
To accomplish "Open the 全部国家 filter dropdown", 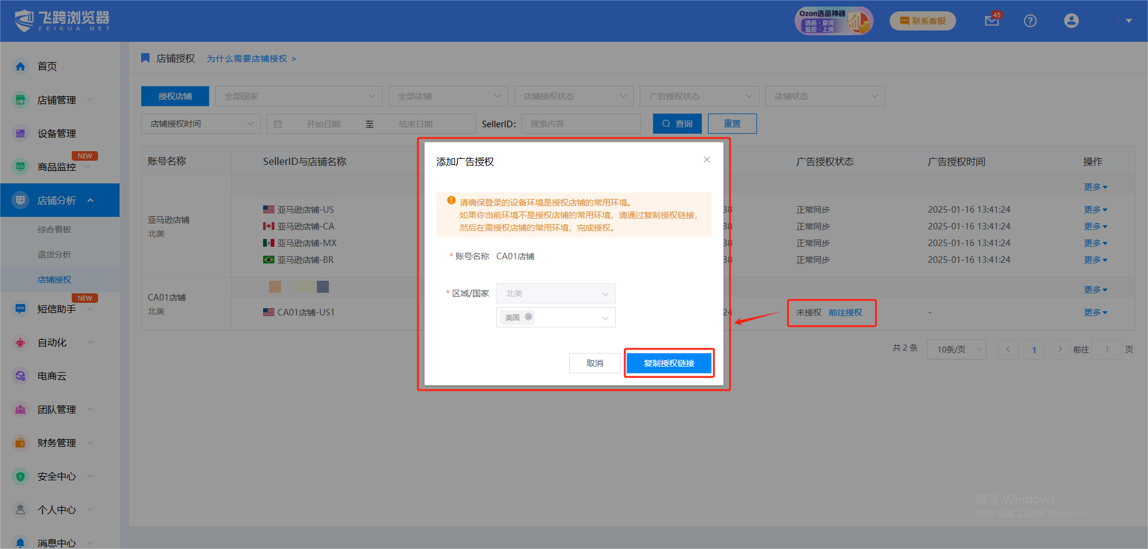I will click(x=299, y=96).
